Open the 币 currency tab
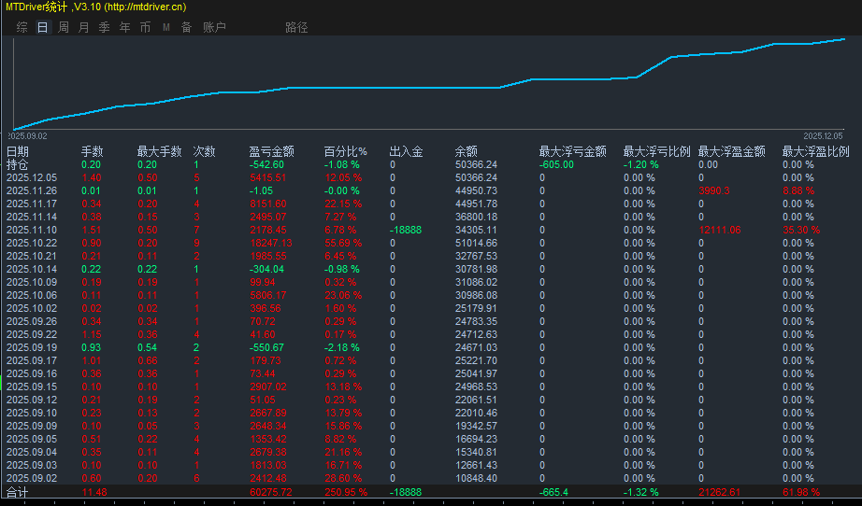The image size is (862, 506). [145, 27]
